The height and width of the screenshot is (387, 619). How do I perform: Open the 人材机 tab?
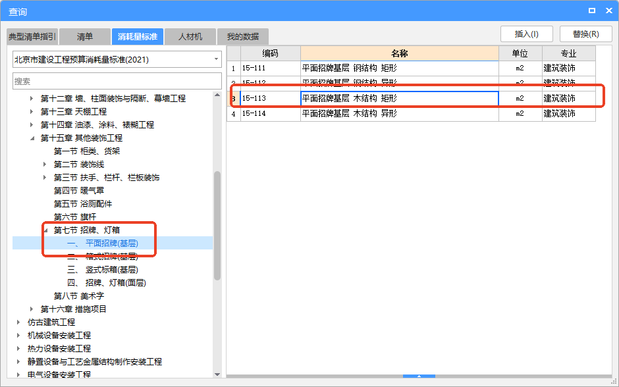[190, 37]
